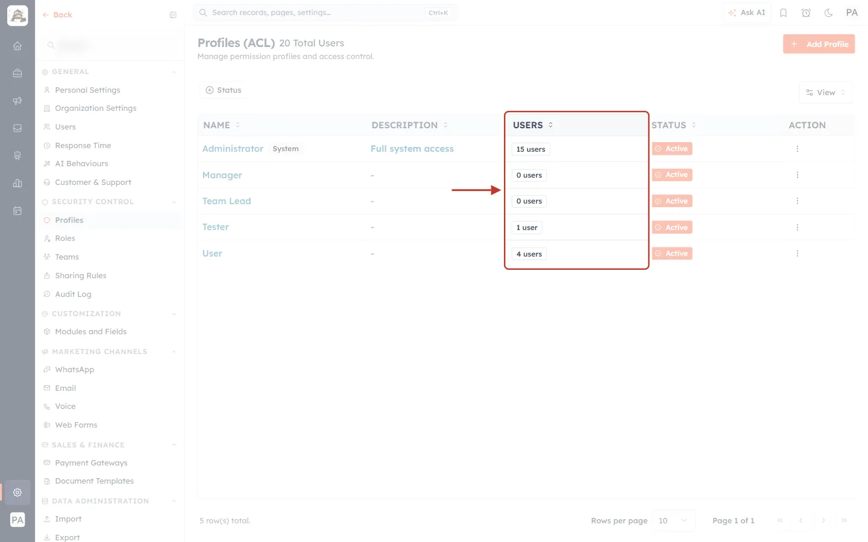Click the Add Profile button
868x542 pixels.
819,44
